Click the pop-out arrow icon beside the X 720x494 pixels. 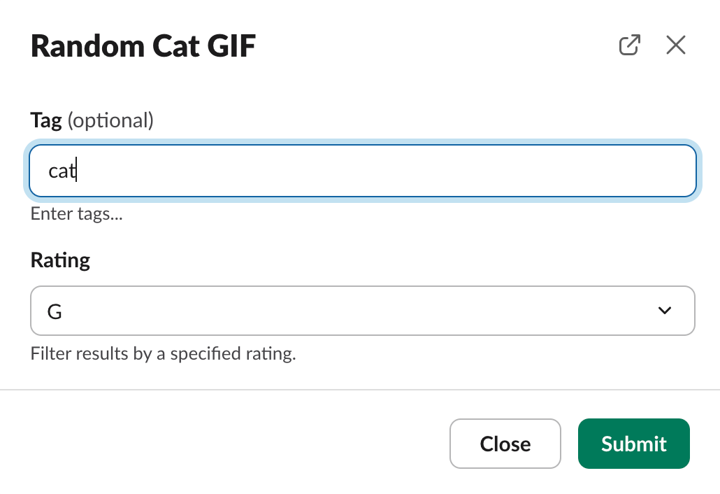[630, 45]
